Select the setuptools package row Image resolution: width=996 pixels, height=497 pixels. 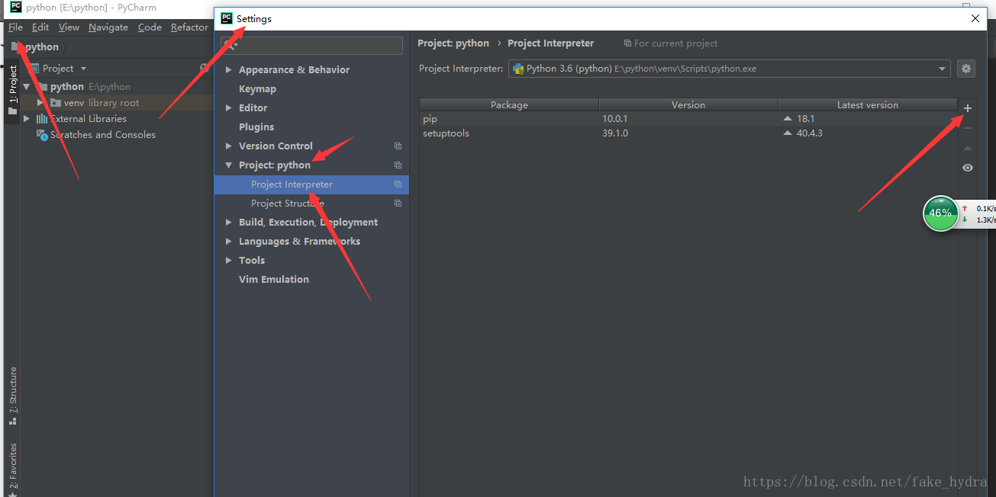pos(688,133)
